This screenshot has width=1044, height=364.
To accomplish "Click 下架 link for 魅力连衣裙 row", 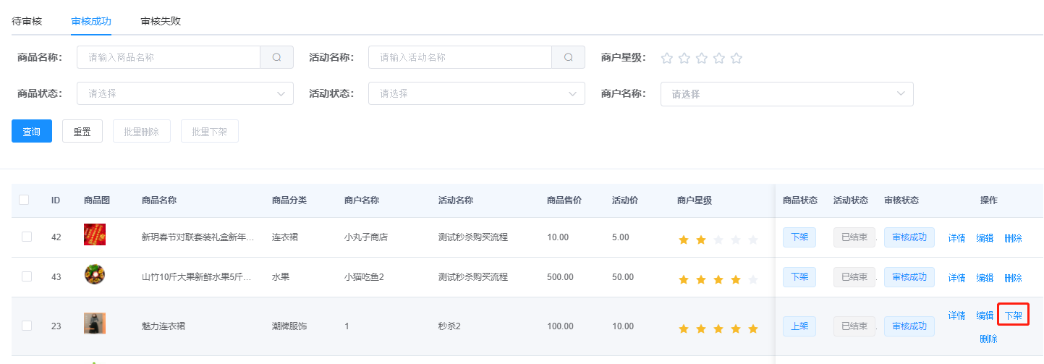I will 1013,316.
